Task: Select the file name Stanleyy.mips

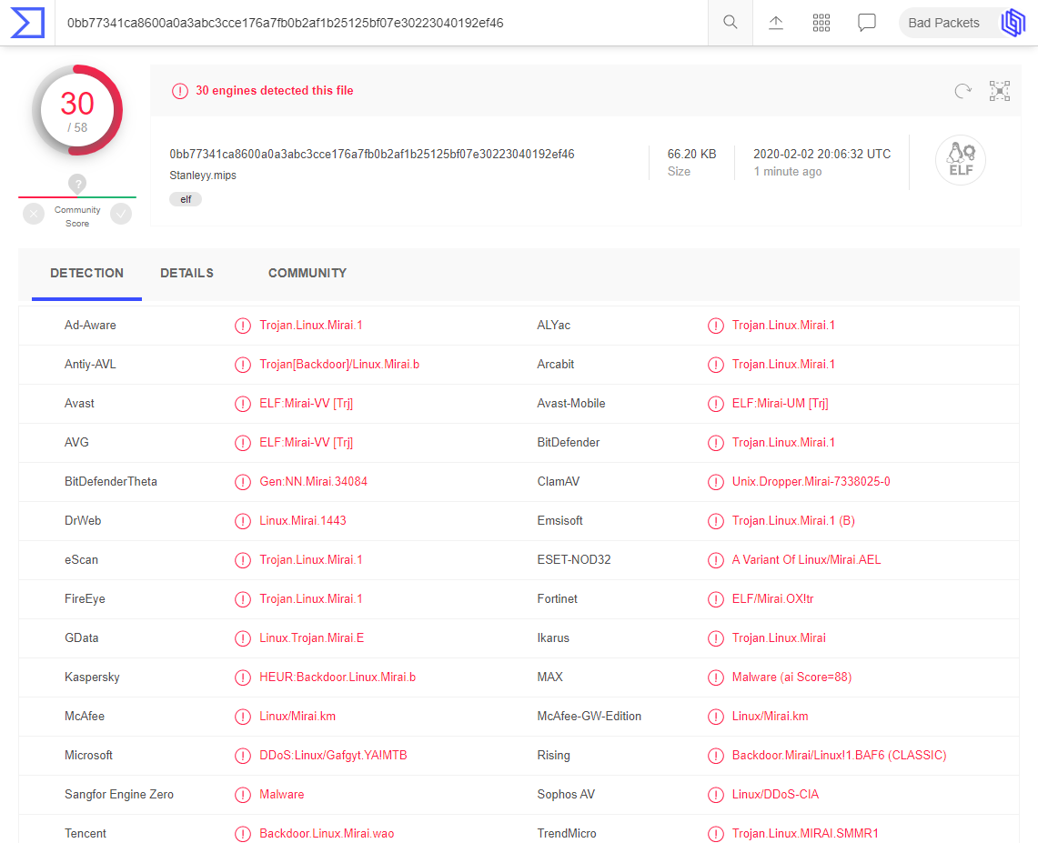Action: 203,176
